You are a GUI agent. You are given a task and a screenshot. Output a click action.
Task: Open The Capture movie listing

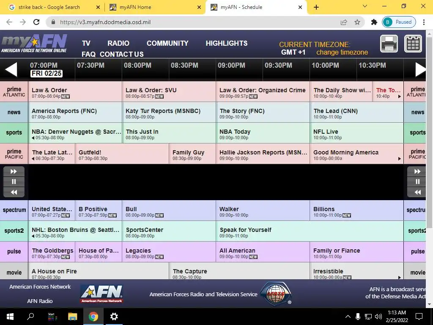pos(239,271)
